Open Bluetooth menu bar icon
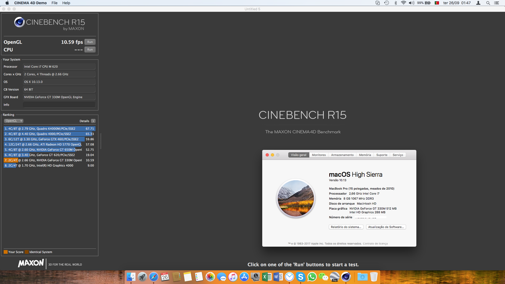The image size is (505, 284). click(x=396, y=3)
